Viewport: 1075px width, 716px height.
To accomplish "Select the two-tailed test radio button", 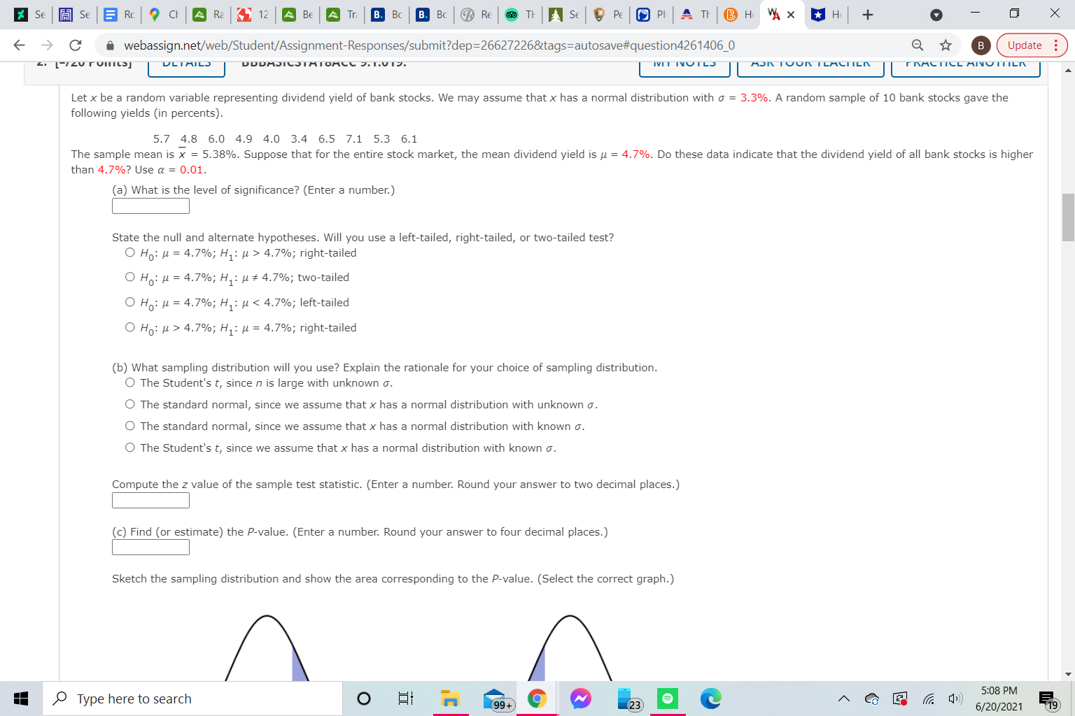I will pos(129,277).
